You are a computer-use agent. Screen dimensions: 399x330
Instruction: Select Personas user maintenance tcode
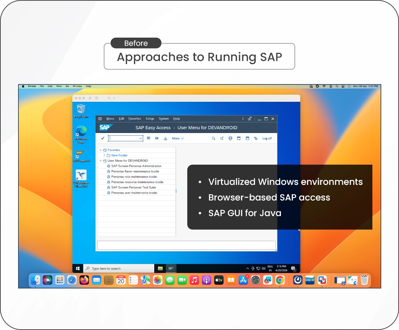pos(134,193)
